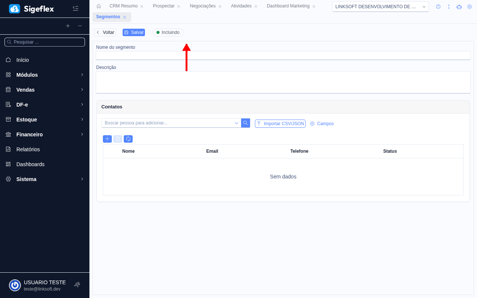Expand the Financeiro menu
The height and width of the screenshot is (298, 477).
[45, 134]
